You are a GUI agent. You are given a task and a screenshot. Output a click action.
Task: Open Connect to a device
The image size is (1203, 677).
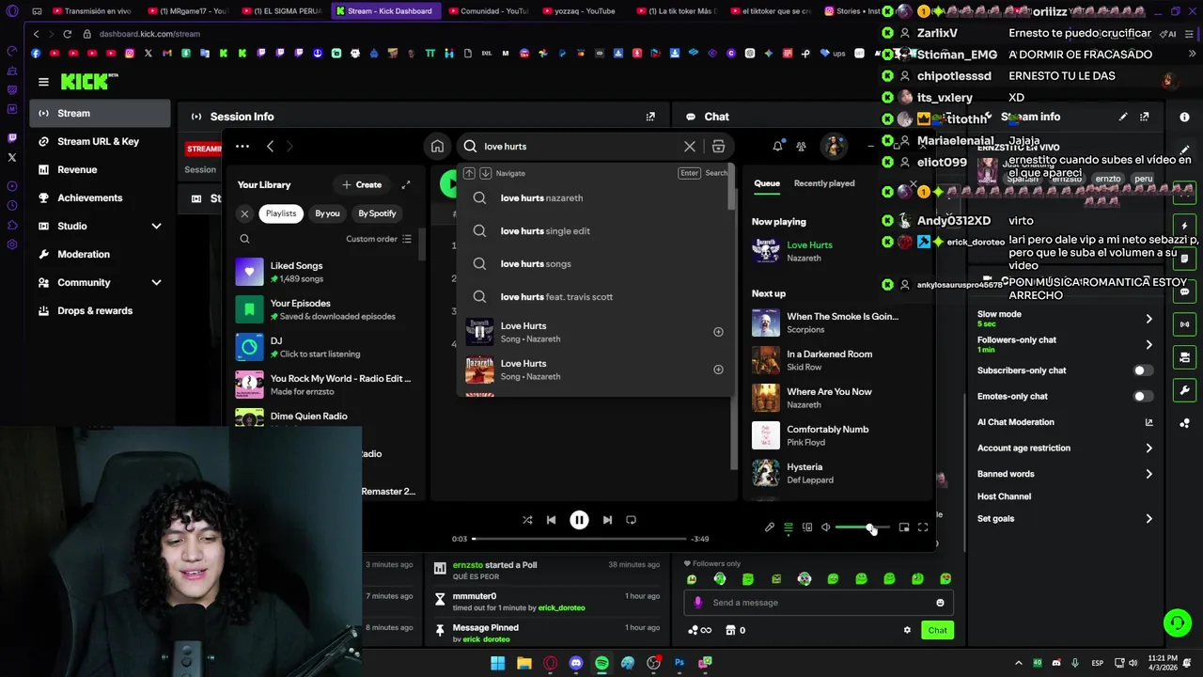(x=807, y=527)
